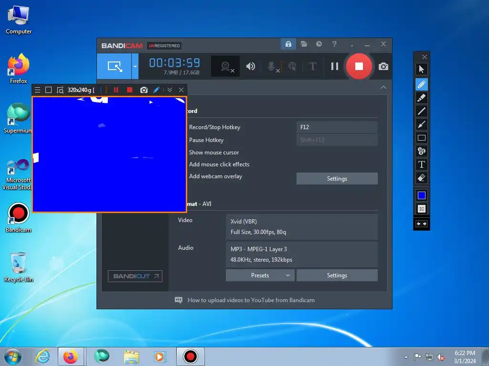Open Settings beside Add webcam overlay
Screen dimensions: 489x366
tap(337, 179)
